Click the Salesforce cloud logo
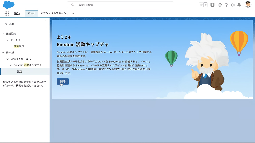Image resolution: width=255 pixels, height=143 pixels. (9, 5)
